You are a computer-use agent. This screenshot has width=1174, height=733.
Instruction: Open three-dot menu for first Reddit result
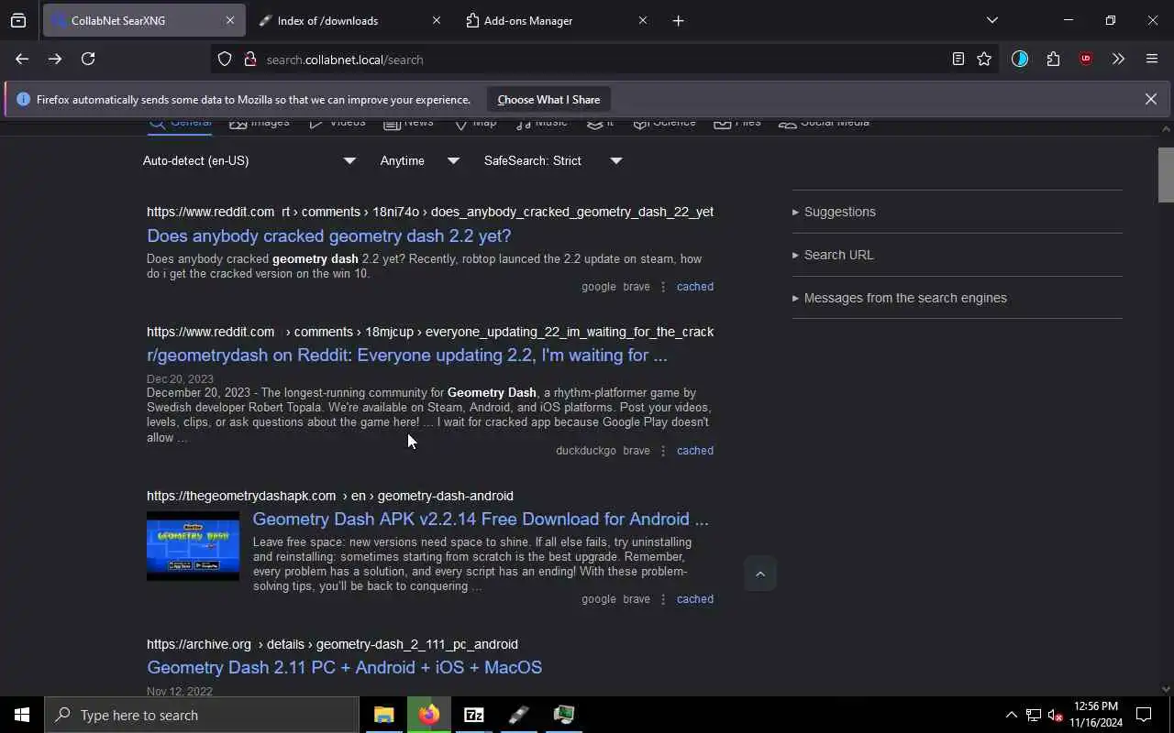pyautogui.click(x=663, y=287)
